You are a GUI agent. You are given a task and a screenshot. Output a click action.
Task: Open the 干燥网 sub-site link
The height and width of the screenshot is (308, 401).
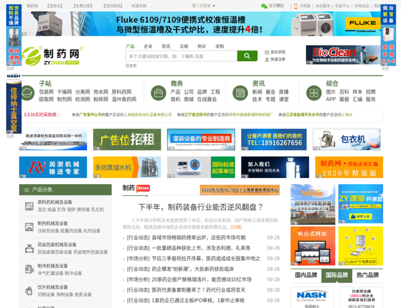click(64, 92)
